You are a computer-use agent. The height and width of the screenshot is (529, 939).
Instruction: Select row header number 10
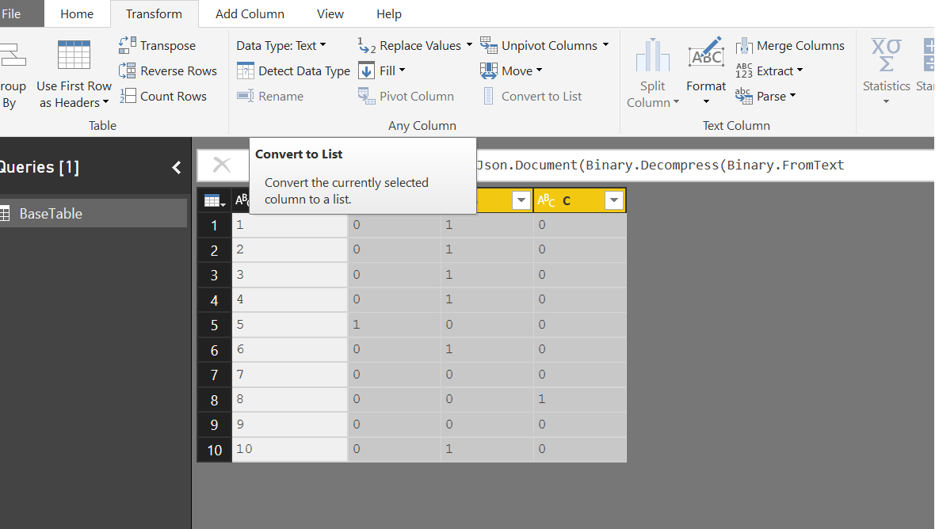[x=215, y=449]
